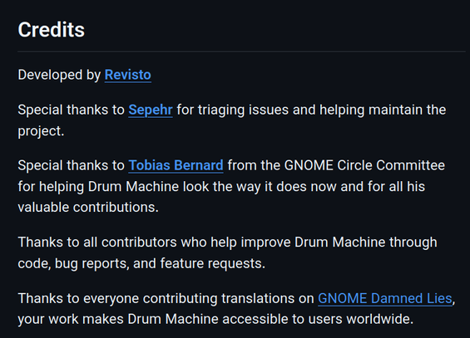Click the Credits heading
Screen dimensions: 470x338
point(52,30)
